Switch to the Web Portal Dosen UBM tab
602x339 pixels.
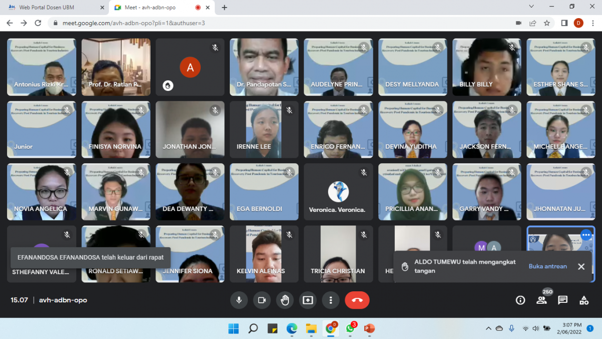(x=53, y=8)
